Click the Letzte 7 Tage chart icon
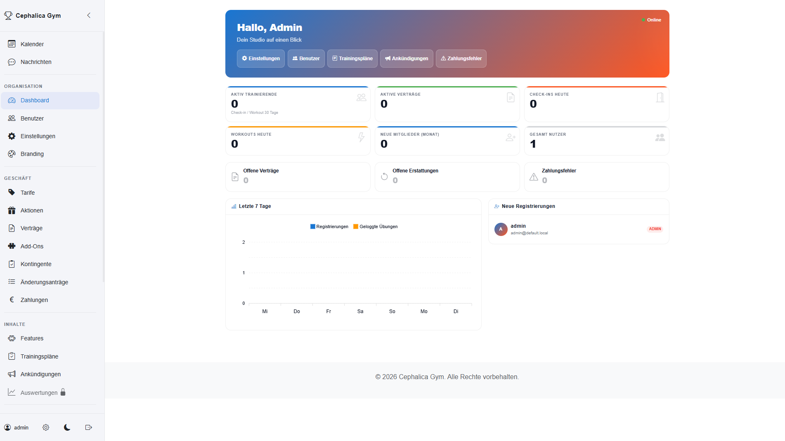785x441 pixels. click(234, 206)
